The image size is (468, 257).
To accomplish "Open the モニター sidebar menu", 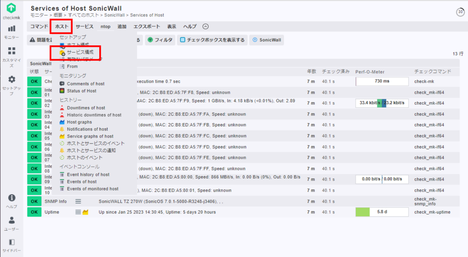I will point(11,32).
